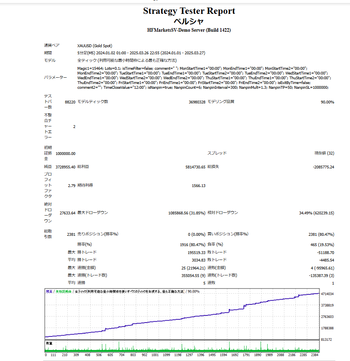This screenshot has height=361, width=350.
Task: Click the 有効証拠金 legend label in chart
Action: [63, 292]
